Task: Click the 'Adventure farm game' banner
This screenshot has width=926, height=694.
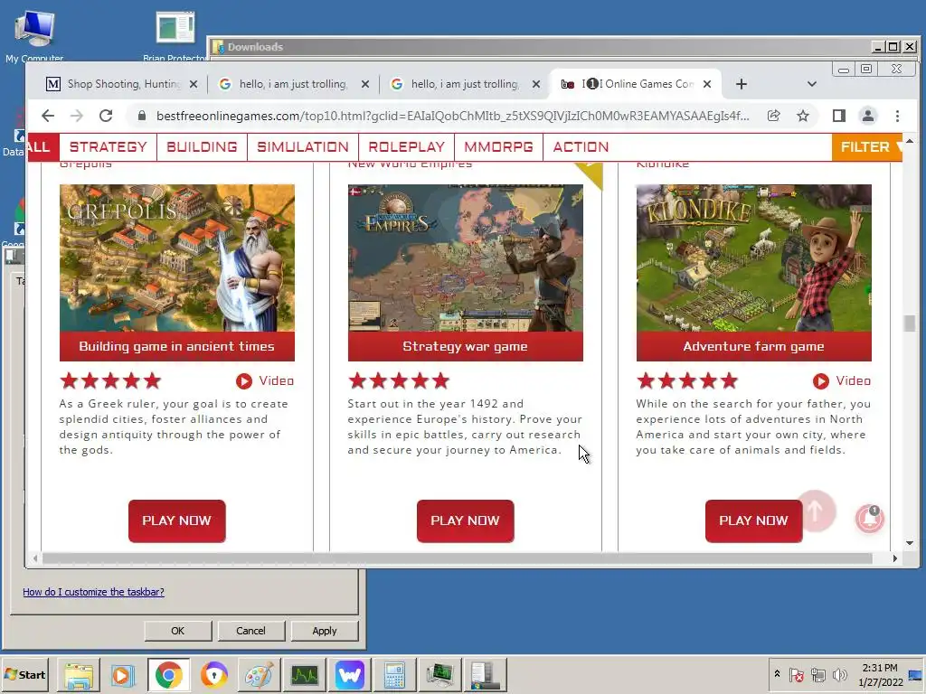Action: 753,346
